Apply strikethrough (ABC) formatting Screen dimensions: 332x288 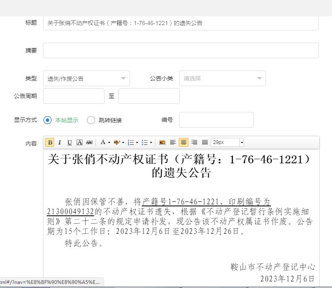(89, 142)
